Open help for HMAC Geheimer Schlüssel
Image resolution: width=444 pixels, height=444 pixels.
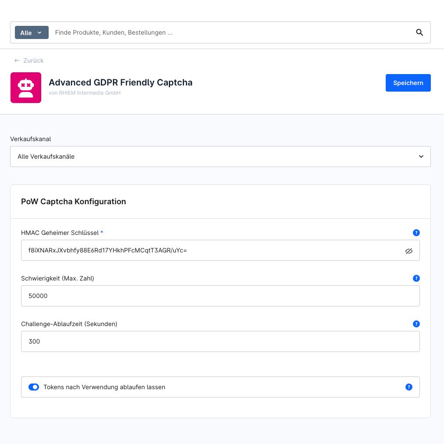pos(416,233)
